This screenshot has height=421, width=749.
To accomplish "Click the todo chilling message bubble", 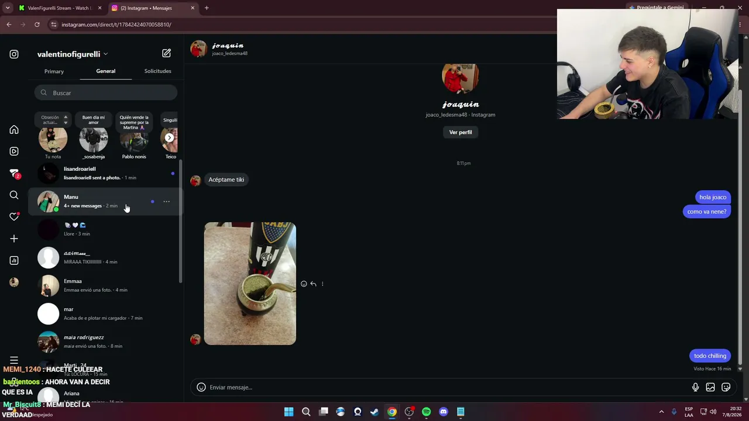I will [x=710, y=356].
